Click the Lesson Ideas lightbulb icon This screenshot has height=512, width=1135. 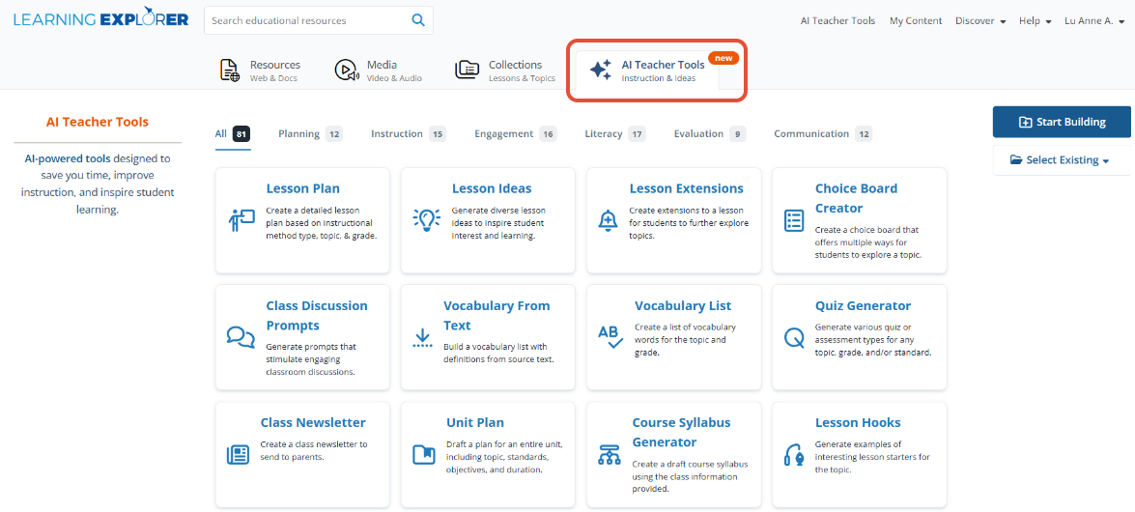[426, 219]
